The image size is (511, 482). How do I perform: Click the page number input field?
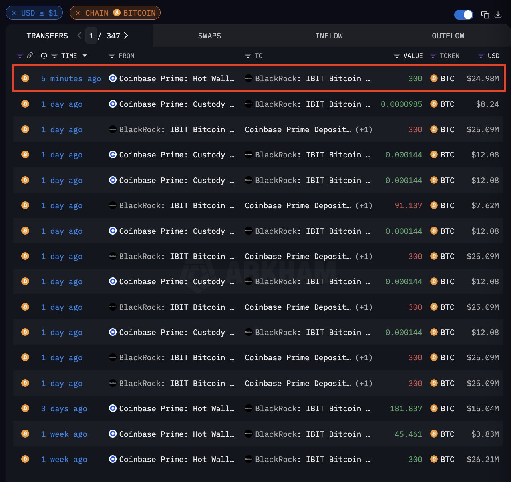[x=91, y=36]
